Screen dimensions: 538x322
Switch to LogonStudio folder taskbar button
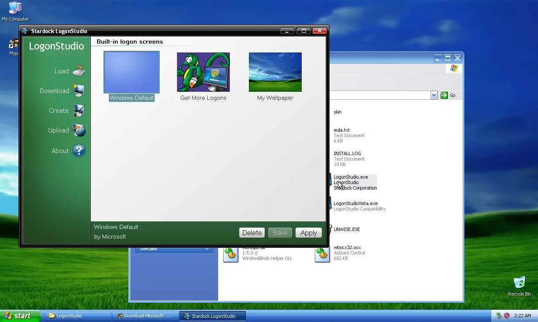78,316
